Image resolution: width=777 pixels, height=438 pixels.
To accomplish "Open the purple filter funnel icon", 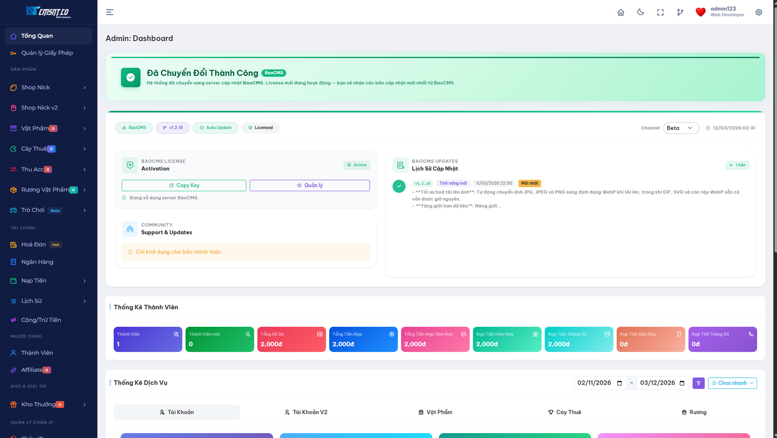I will point(698,383).
